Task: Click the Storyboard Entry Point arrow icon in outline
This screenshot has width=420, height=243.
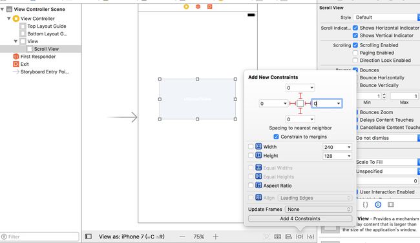Action: (x=16, y=72)
